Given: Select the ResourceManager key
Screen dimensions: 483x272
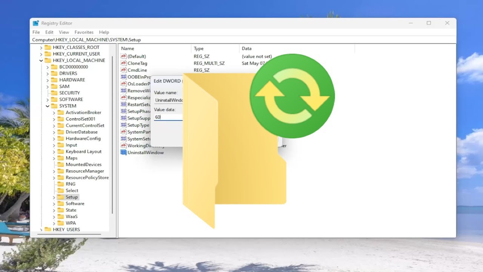Looking at the screenshot, I should [x=85, y=171].
